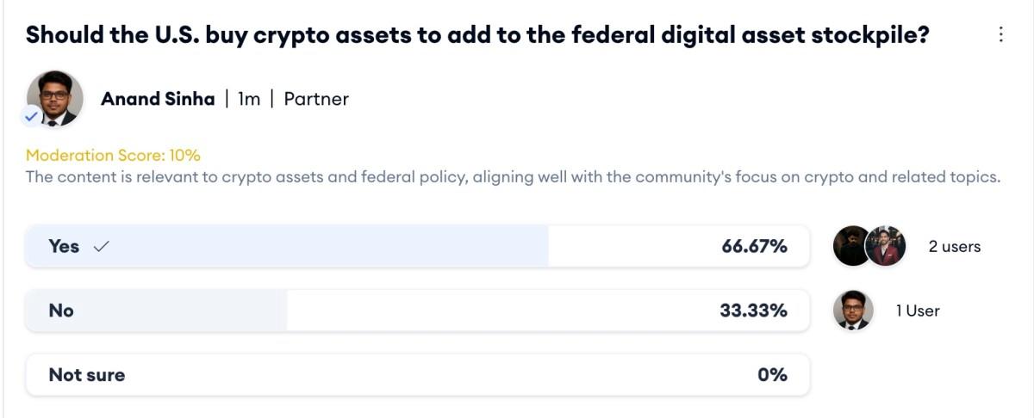Click the Partner role label
This screenshot has width=1034, height=418.
tap(316, 99)
